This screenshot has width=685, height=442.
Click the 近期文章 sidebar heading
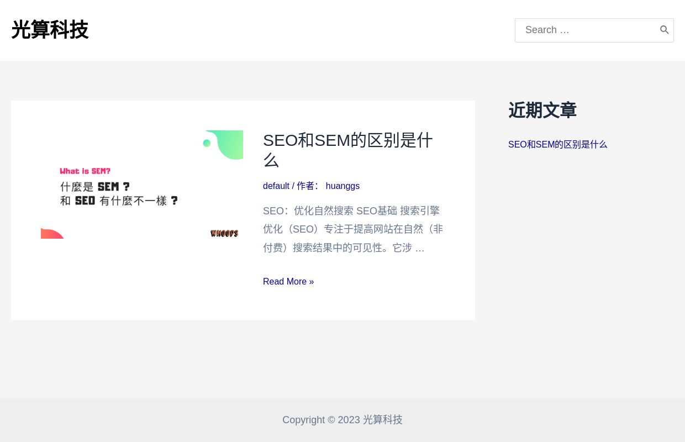tap(542, 110)
